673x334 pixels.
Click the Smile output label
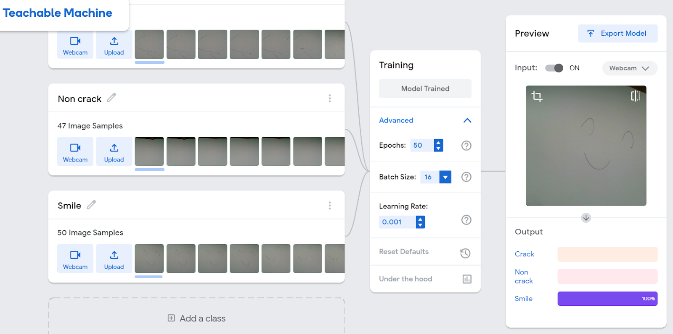(x=524, y=299)
